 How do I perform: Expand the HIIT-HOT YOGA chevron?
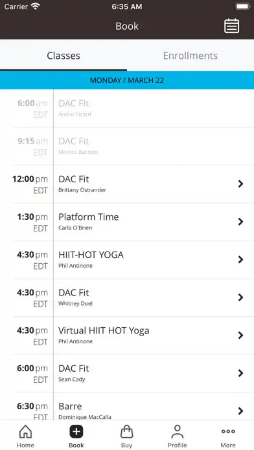[241, 259]
